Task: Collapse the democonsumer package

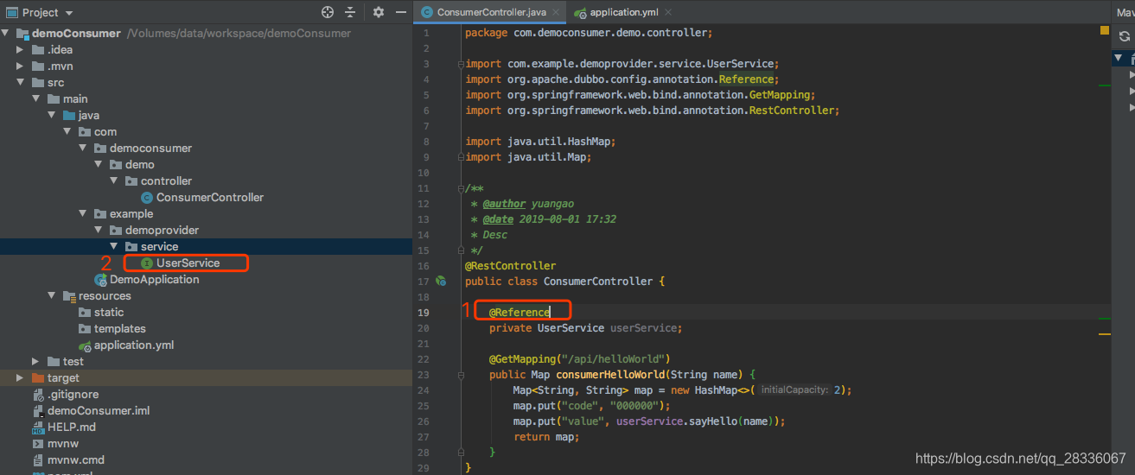Action: pyautogui.click(x=82, y=149)
